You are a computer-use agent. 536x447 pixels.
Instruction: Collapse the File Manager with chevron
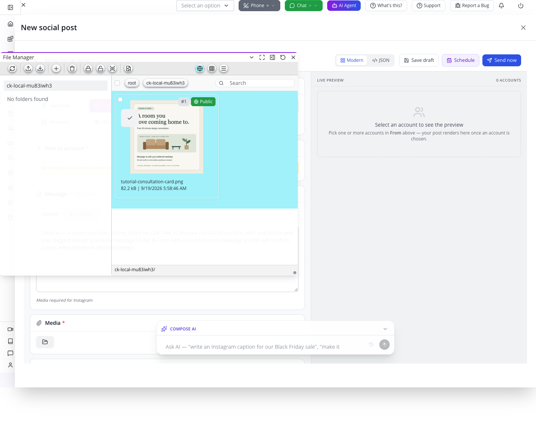coord(252,57)
